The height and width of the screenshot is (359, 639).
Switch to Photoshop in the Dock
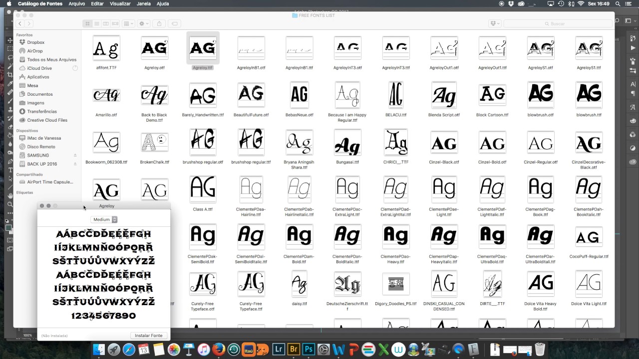(x=309, y=350)
